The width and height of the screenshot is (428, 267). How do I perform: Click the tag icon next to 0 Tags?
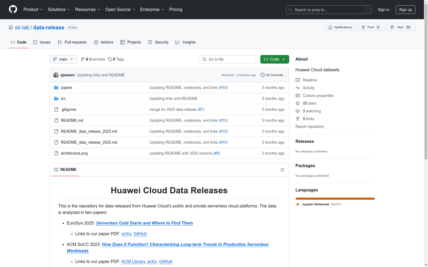110,59
